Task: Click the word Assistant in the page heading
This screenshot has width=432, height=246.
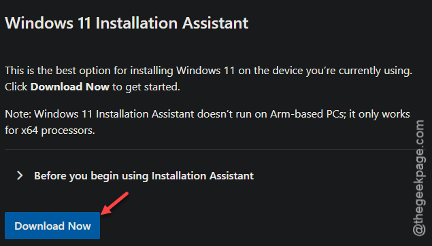Action: point(215,23)
